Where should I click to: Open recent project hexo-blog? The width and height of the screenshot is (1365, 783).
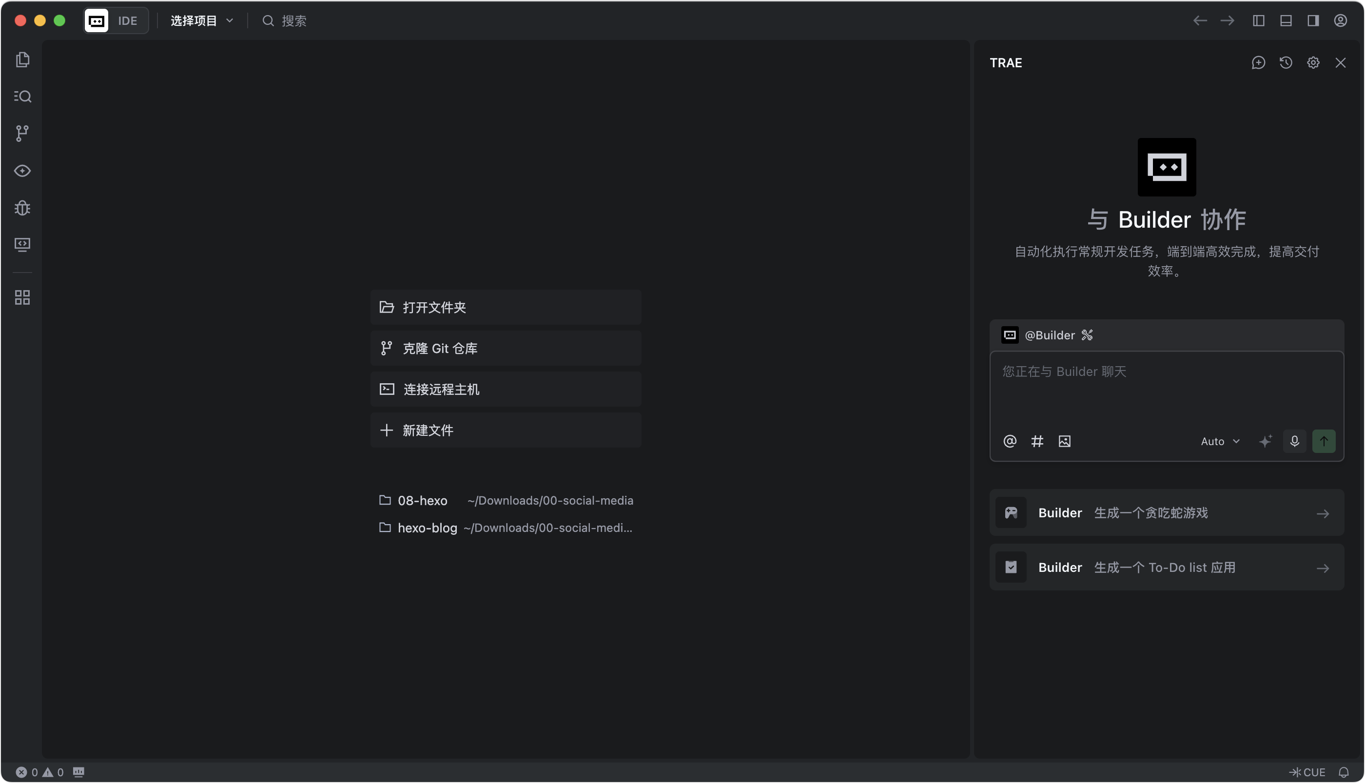coord(427,528)
